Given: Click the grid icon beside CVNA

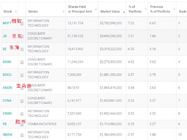Looking at the screenshot, I should point(22,101).
